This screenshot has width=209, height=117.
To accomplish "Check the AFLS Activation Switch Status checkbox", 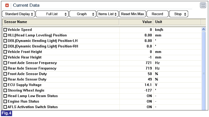I will click(5, 107).
